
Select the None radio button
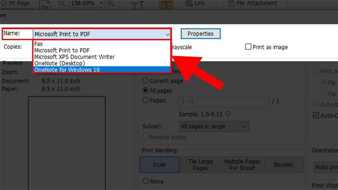(x=146, y=181)
